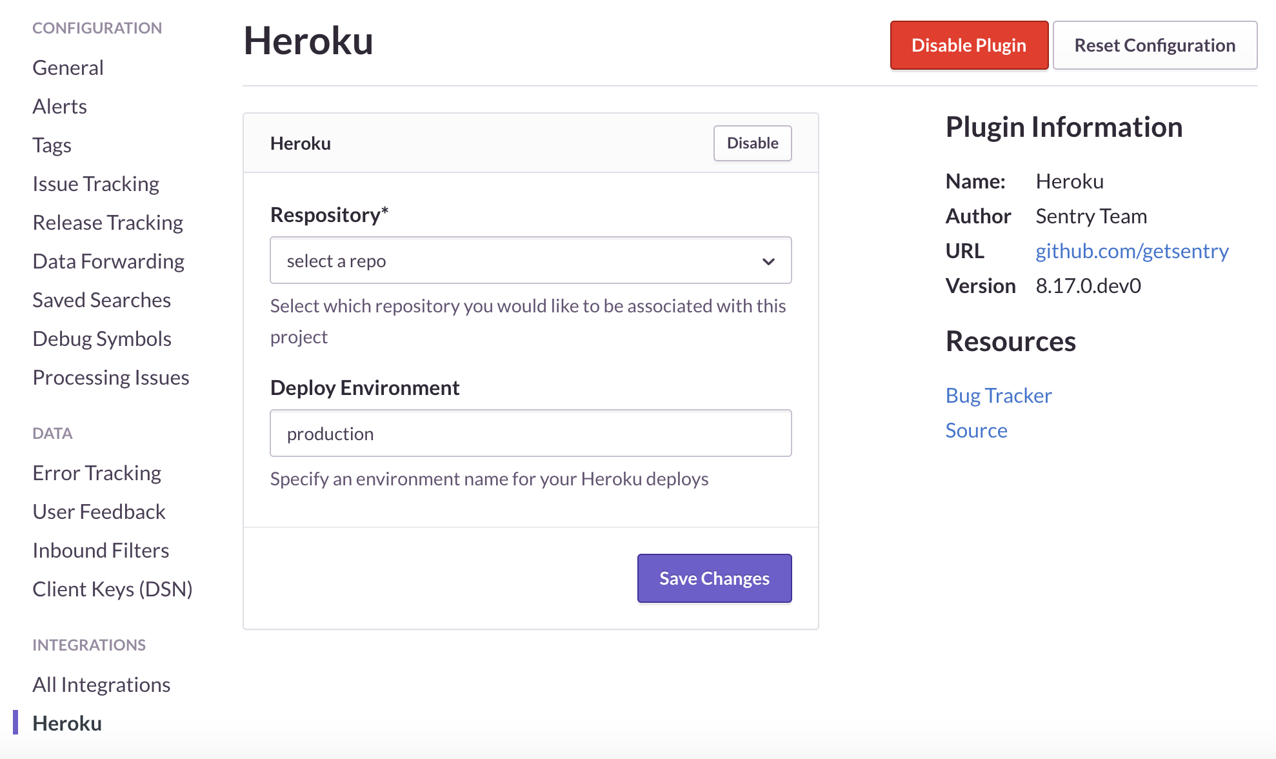The height and width of the screenshot is (759, 1276).
Task: Focus the Deploy Environment input field
Action: pyautogui.click(x=530, y=434)
